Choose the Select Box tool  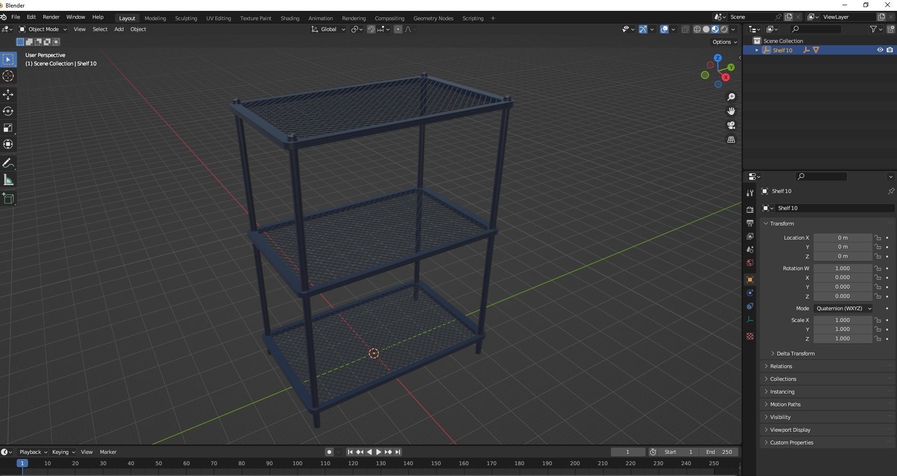(x=8, y=59)
